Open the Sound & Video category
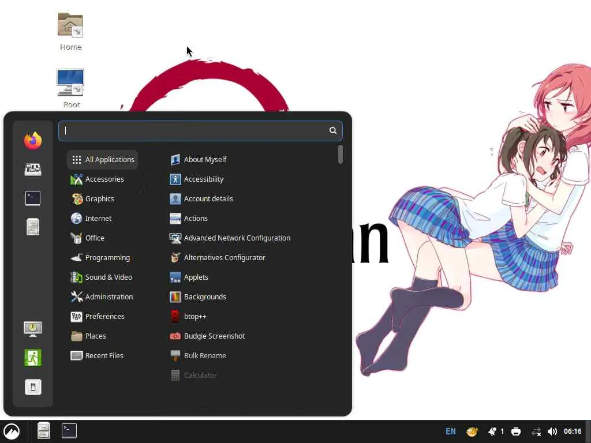Image resolution: width=591 pixels, height=443 pixels. click(x=102, y=277)
